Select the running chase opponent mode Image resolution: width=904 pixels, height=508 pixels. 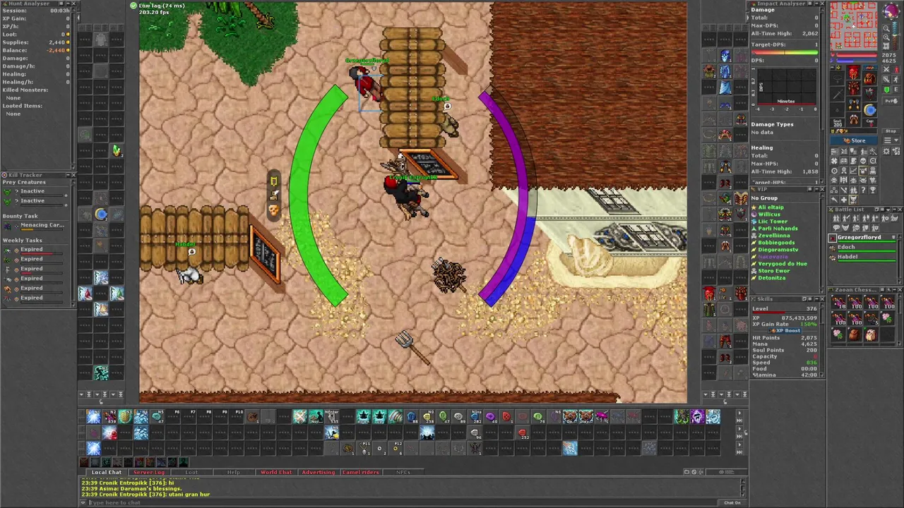coord(896,79)
